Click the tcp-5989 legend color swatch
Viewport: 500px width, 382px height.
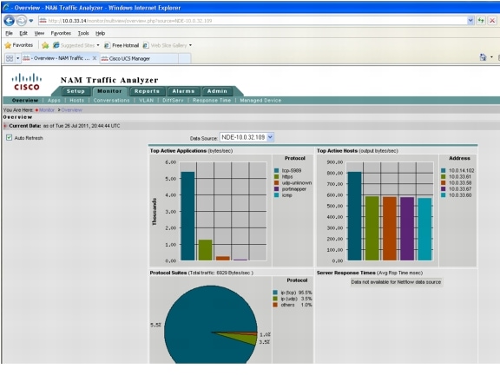click(x=276, y=170)
